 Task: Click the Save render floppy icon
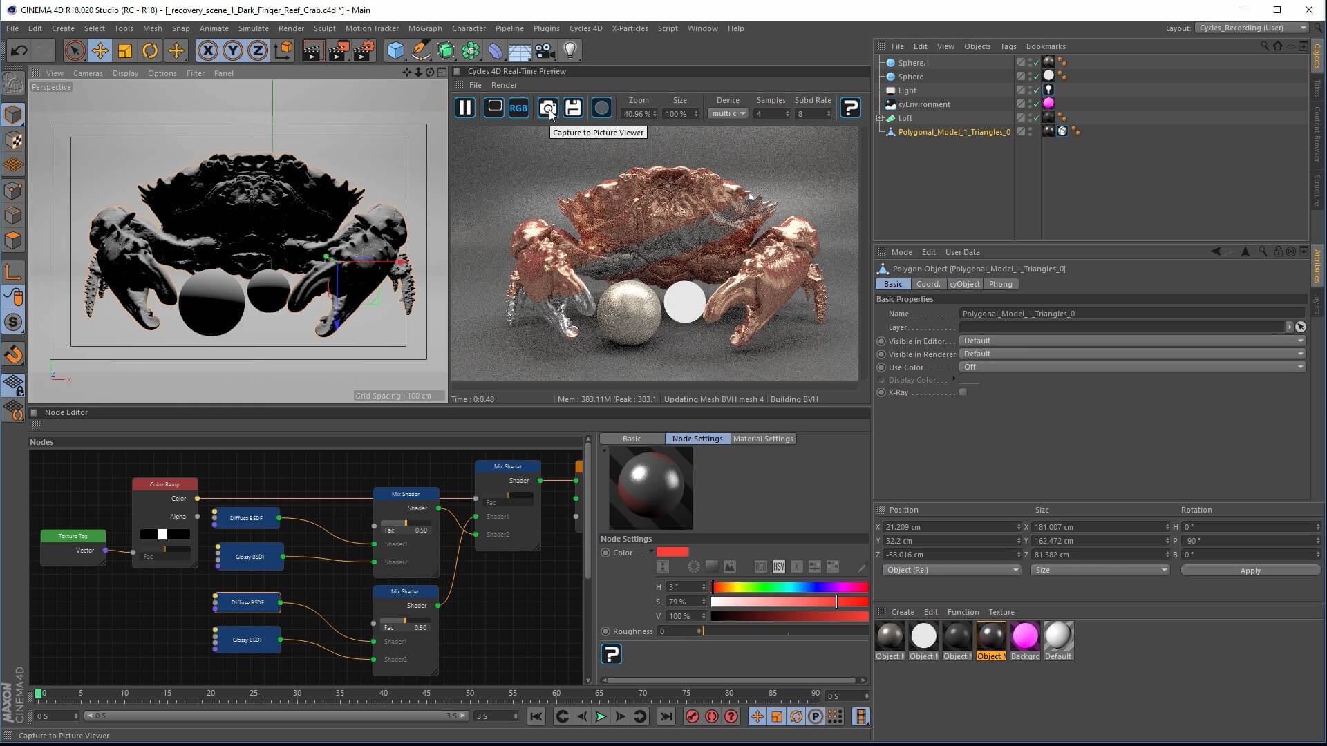coord(573,108)
